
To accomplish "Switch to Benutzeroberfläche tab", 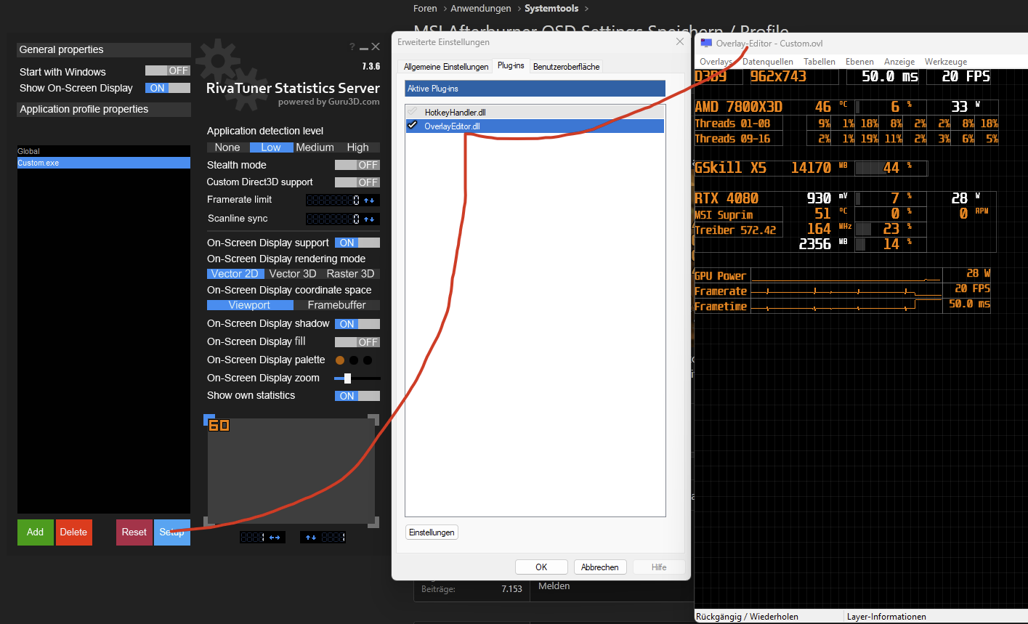I will [x=567, y=67].
